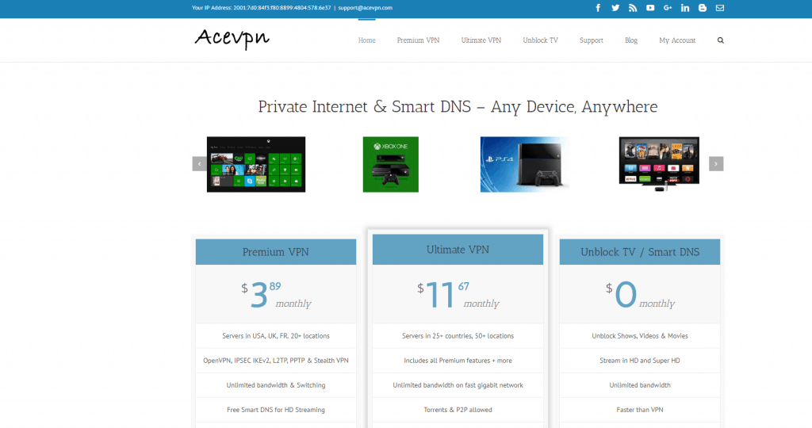Open the Twitter social icon
Image resolution: width=812 pixels, height=428 pixels.
615,8
